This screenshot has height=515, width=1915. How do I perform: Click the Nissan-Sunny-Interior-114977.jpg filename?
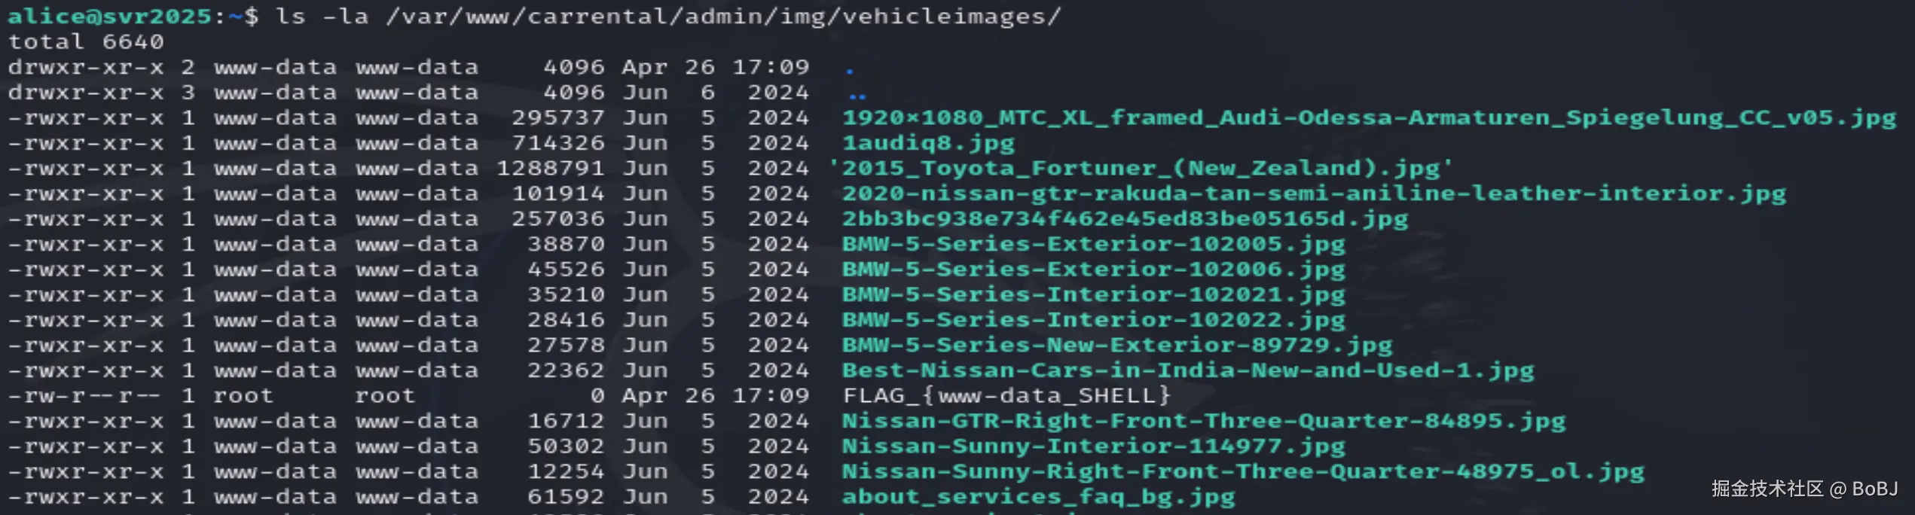coord(1093,446)
